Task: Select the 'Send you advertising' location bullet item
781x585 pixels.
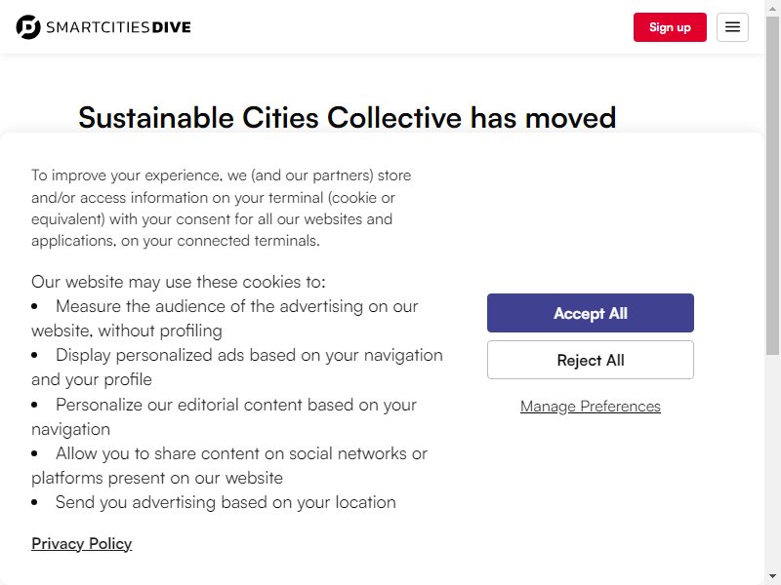Action: point(214,502)
